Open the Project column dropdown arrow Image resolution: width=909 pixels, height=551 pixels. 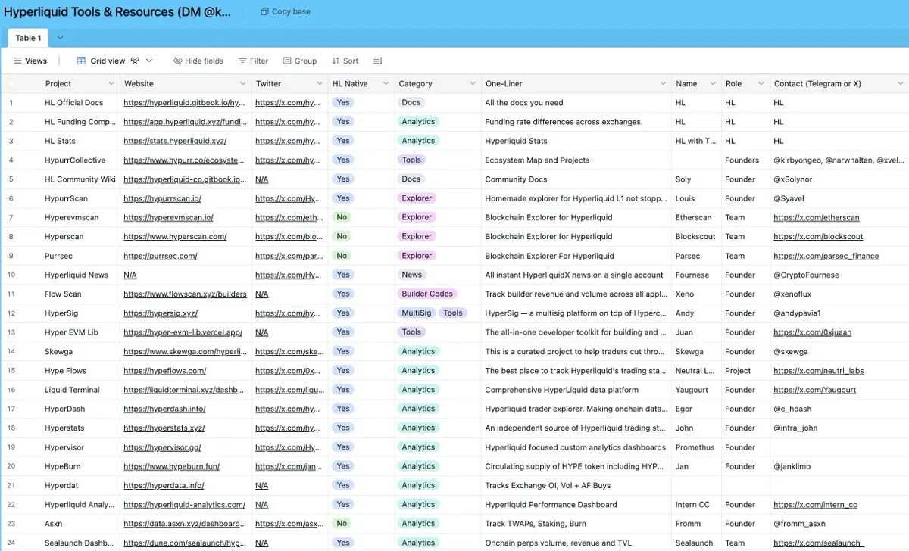[111, 83]
